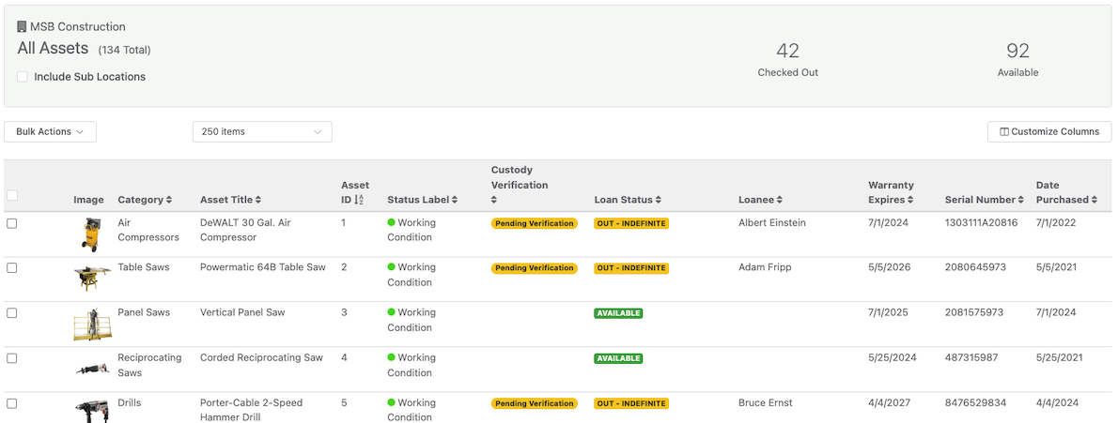Image resolution: width=1118 pixels, height=423 pixels.
Task: Click warranty date 5/5/2026
Action: 889,267
